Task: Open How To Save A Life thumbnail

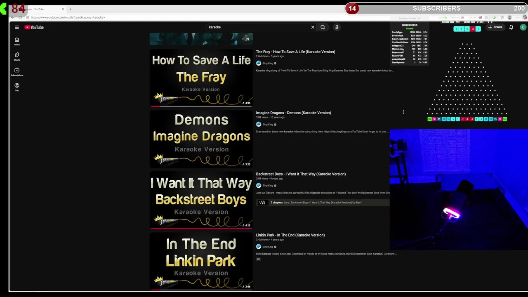Action: (x=201, y=78)
